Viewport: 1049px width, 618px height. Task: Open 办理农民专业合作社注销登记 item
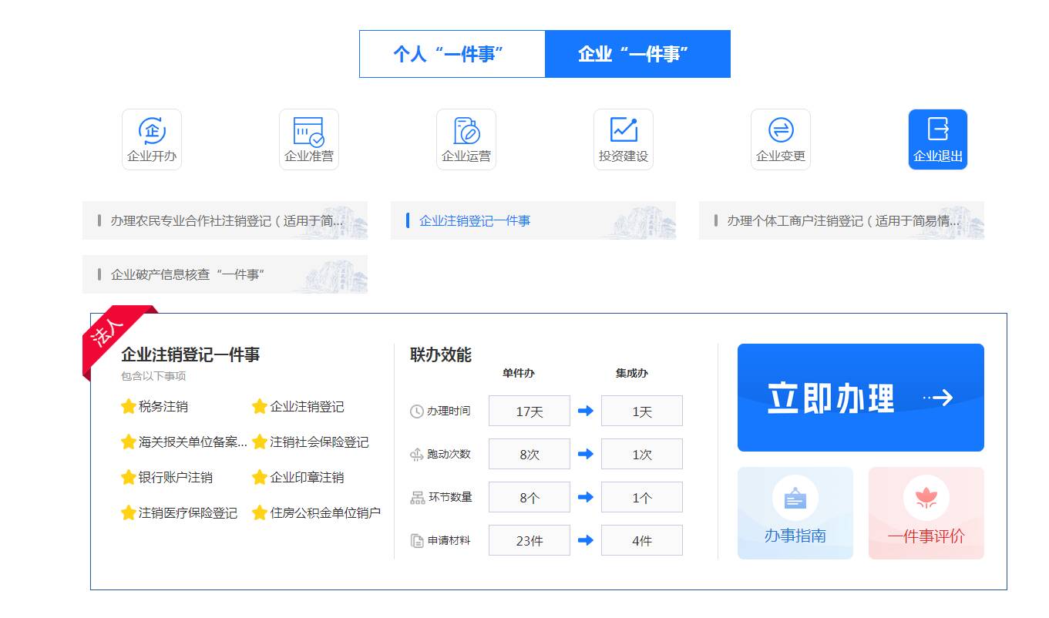pyautogui.click(x=225, y=220)
